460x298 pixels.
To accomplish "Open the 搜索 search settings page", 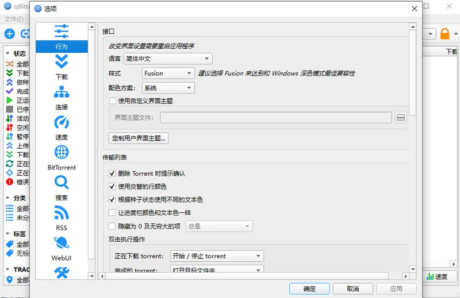I will tap(62, 188).
